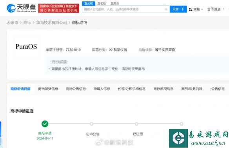Click the red official credit agency banner
229x148 pixels.
tap(59, 8)
